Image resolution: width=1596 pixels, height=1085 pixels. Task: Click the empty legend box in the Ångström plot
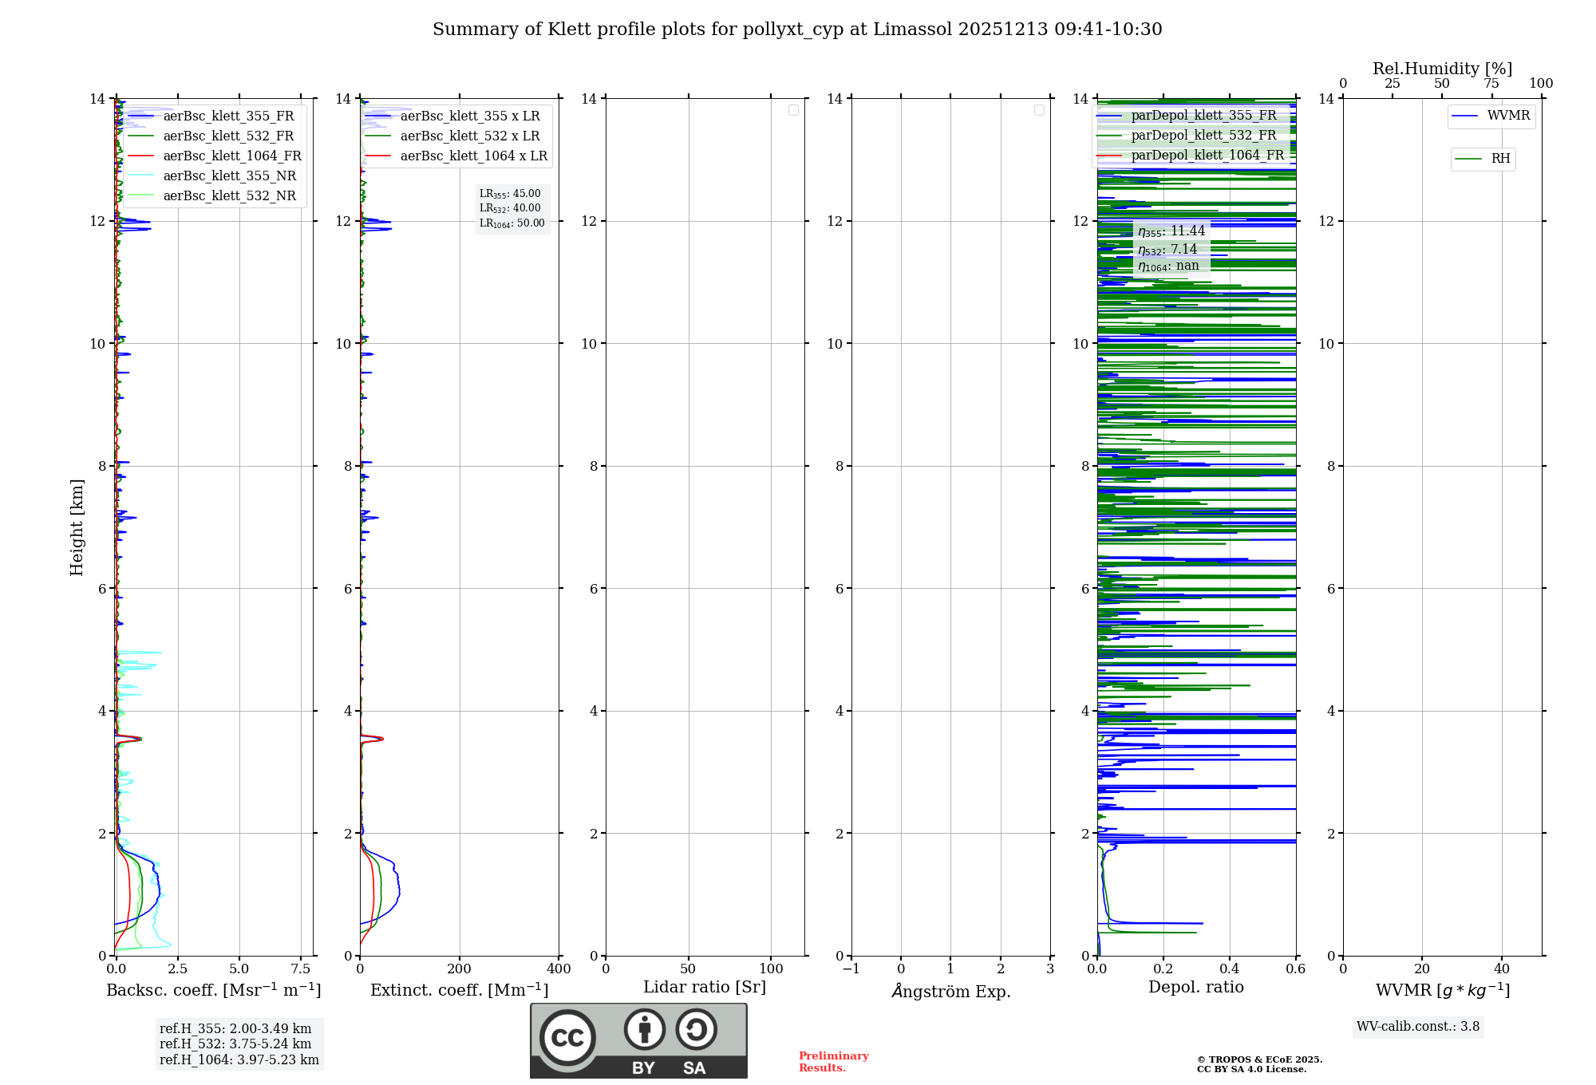tap(1039, 110)
